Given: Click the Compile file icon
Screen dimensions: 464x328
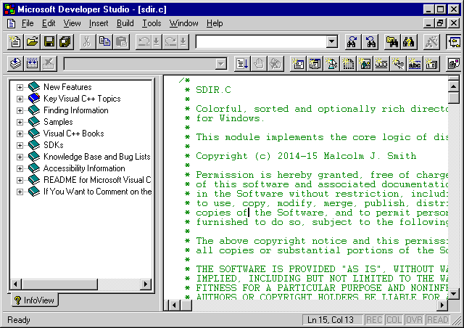Looking at the screenshot, I should click(x=15, y=64).
